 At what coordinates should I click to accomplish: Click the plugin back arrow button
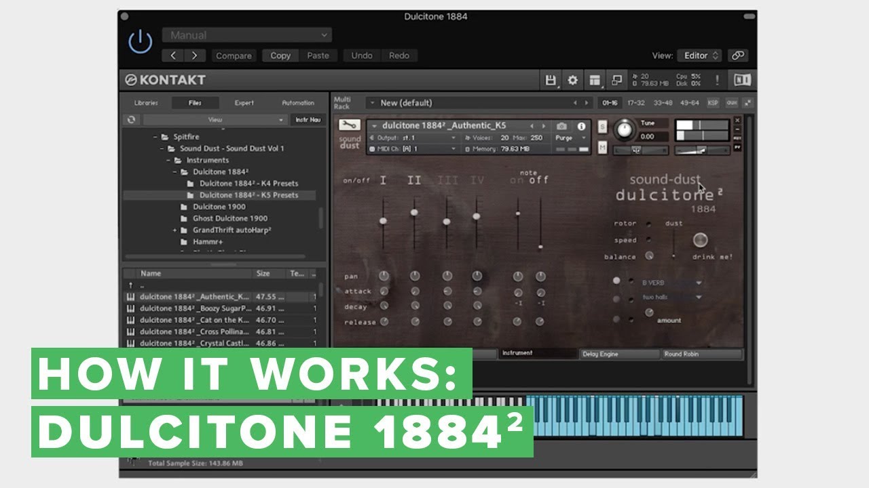tap(174, 56)
